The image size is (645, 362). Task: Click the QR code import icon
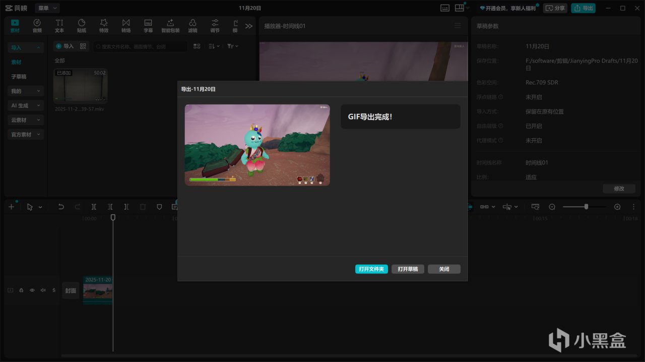(84, 46)
